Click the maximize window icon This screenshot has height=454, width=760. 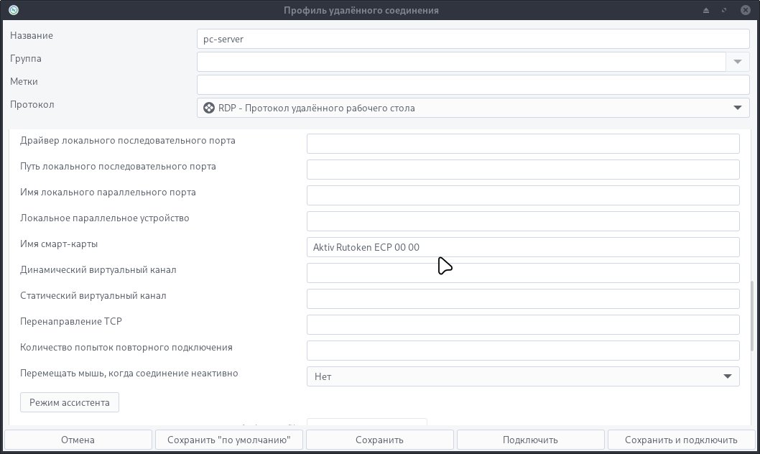(x=724, y=10)
